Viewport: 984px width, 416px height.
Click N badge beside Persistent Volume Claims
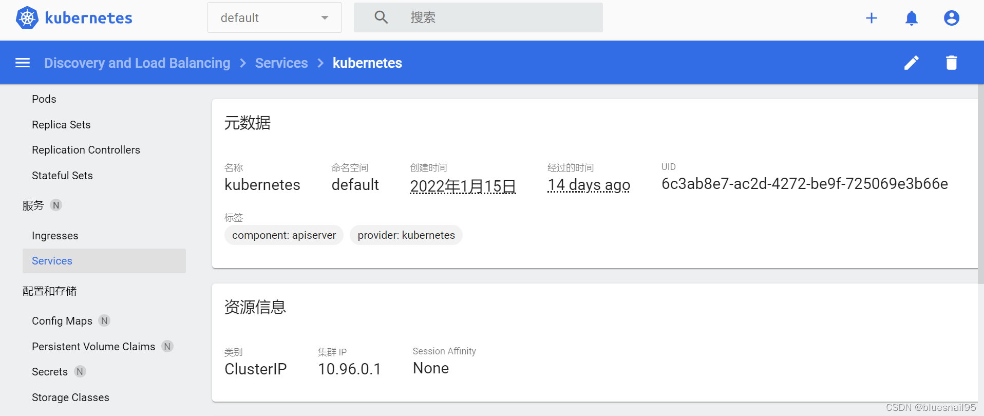[x=167, y=346]
